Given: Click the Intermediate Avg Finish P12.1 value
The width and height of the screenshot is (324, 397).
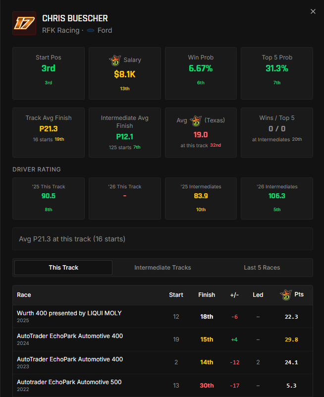Looking at the screenshot, I should pos(125,137).
